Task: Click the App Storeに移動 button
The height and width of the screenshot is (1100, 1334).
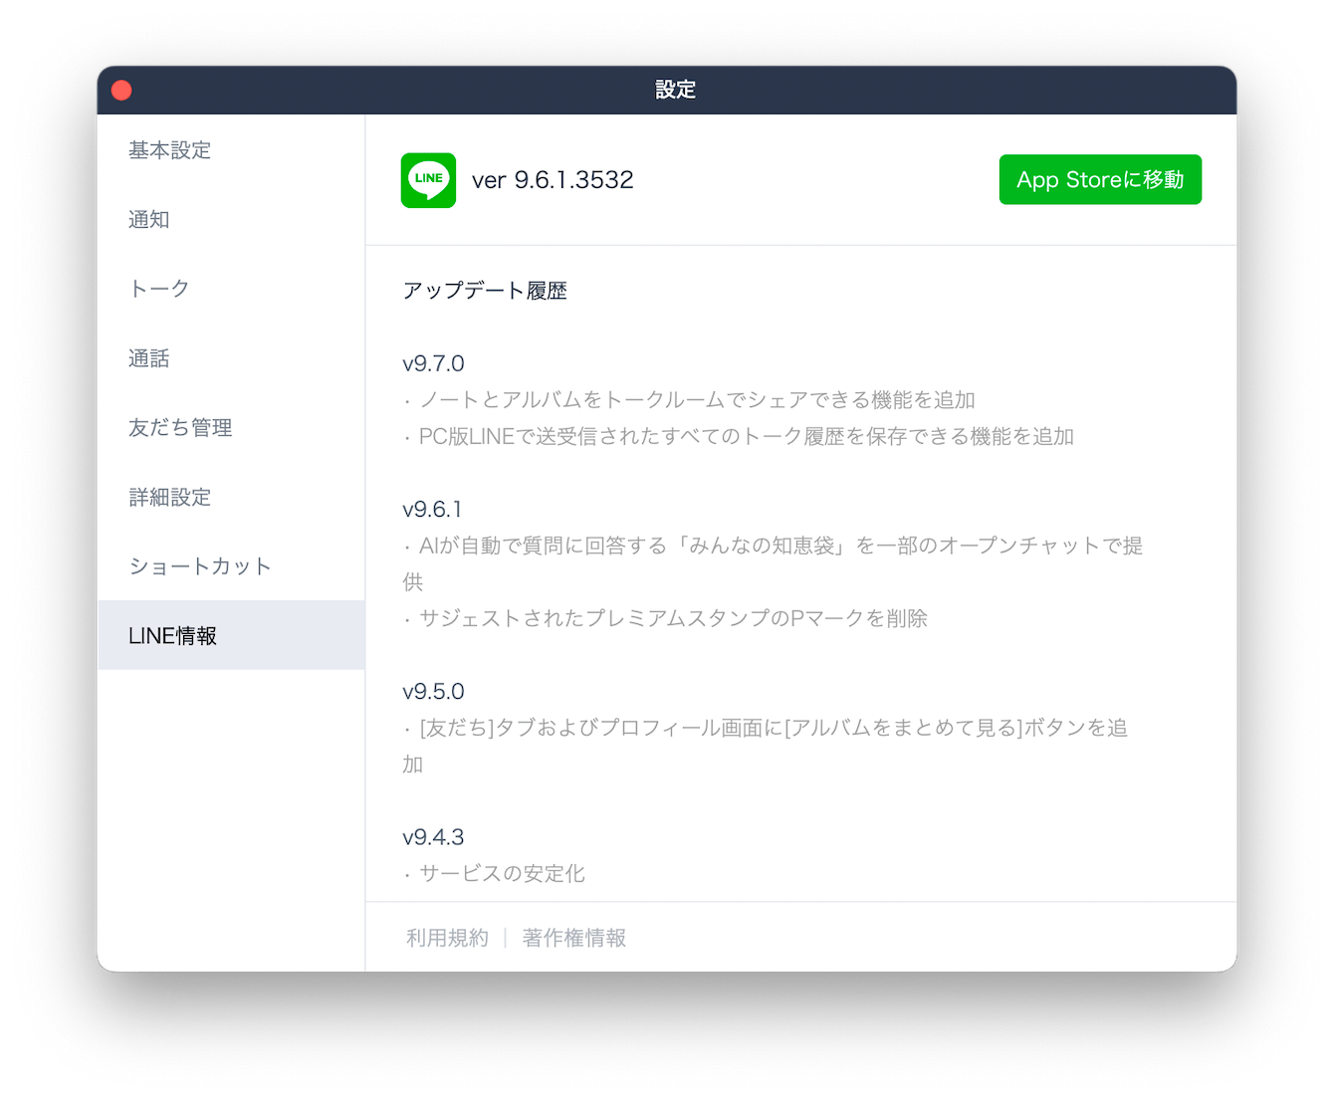Action: tap(1100, 179)
